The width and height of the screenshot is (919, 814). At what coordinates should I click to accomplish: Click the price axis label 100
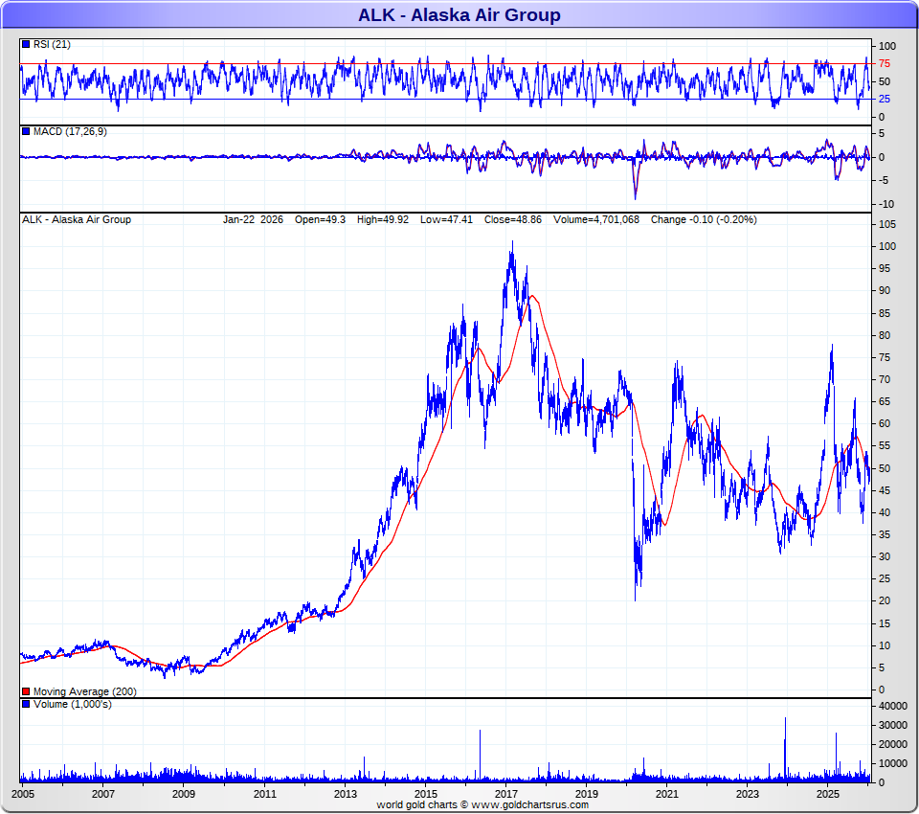pos(887,246)
